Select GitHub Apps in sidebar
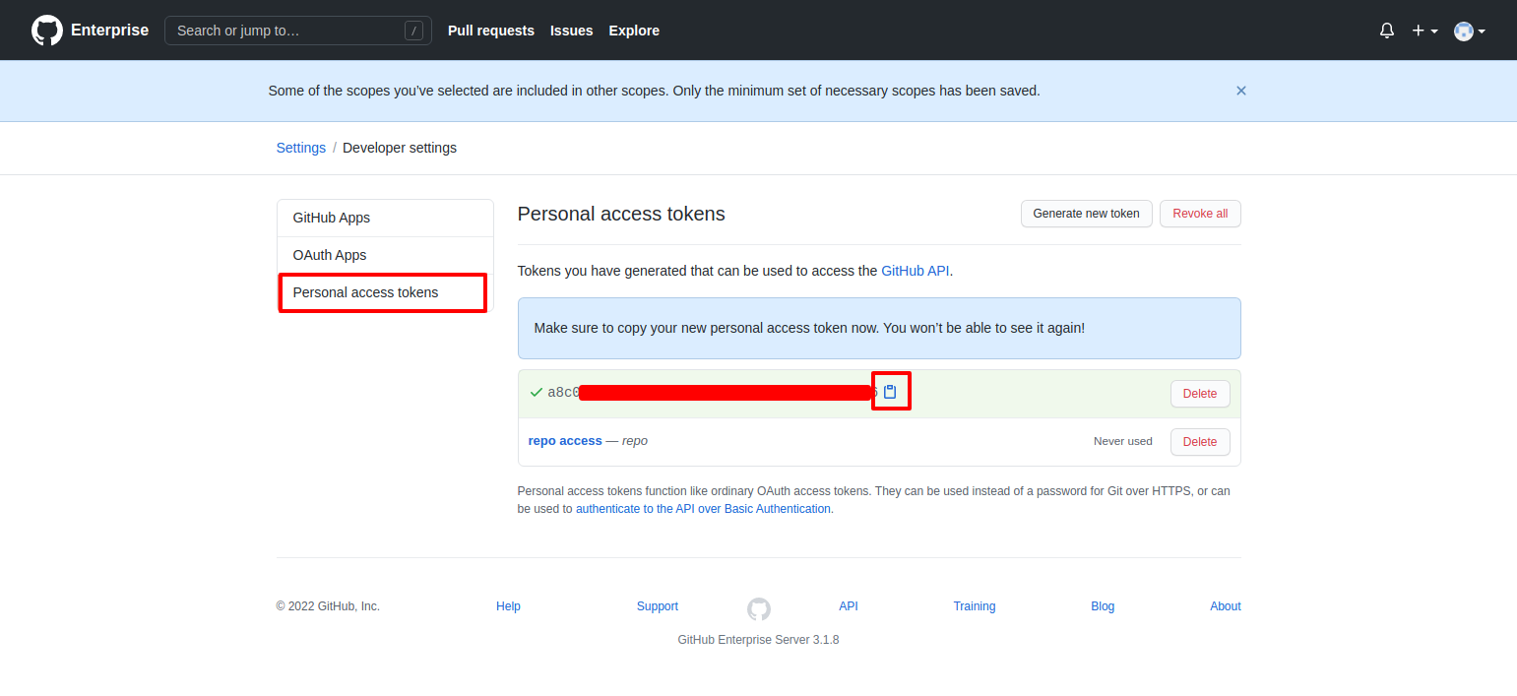This screenshot has width=1517, height=696. point(385,218)
